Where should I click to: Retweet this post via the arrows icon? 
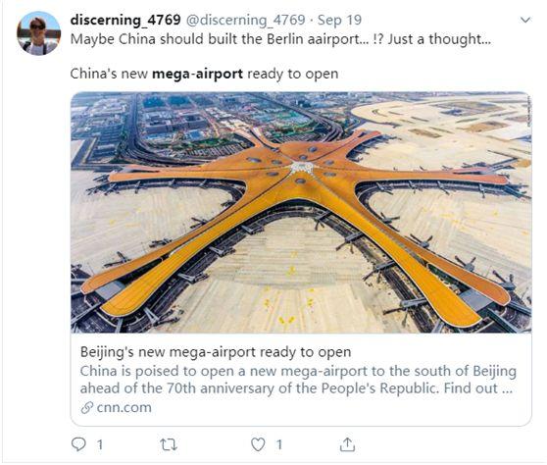pyautogui.click(x=169, y=444)
